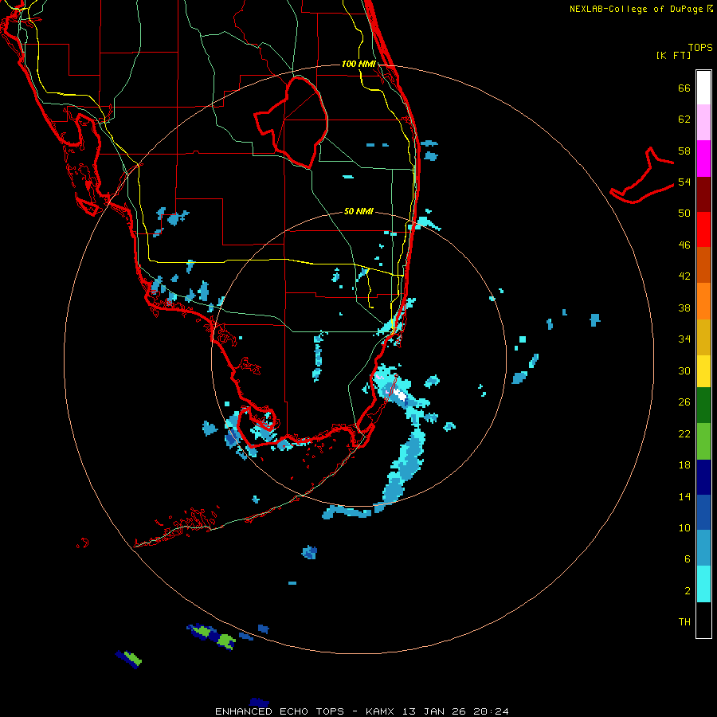Click legend value 38

[684, 308]
